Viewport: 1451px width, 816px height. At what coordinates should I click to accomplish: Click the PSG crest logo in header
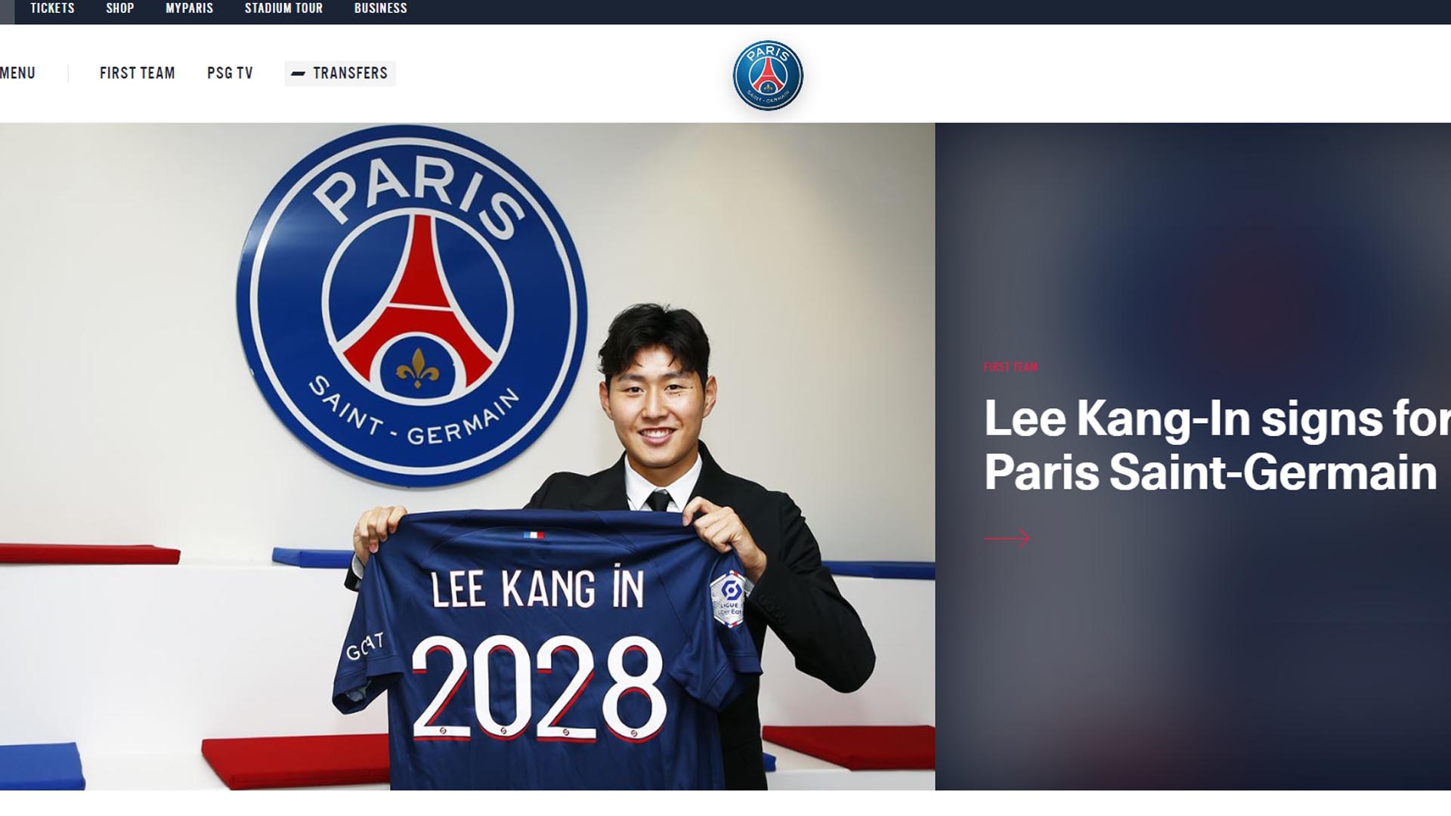[x=768, y=76]
